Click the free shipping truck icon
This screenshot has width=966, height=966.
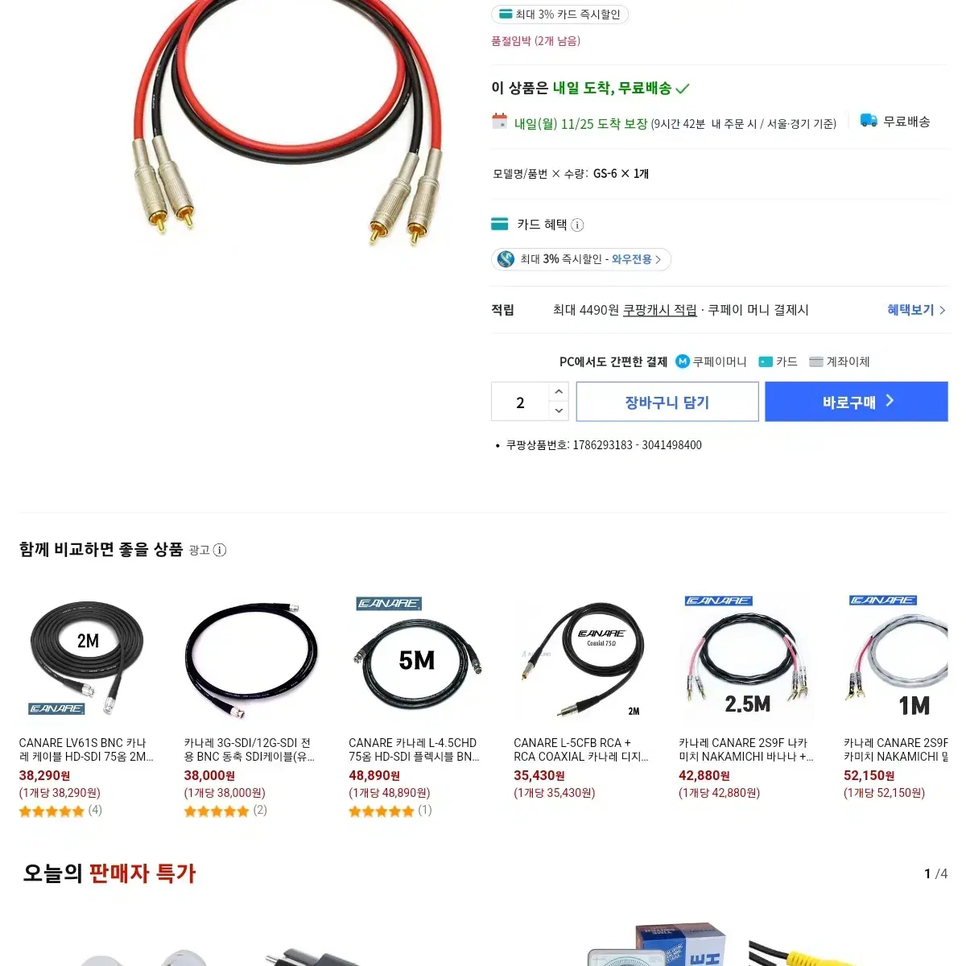click(869, 121)
